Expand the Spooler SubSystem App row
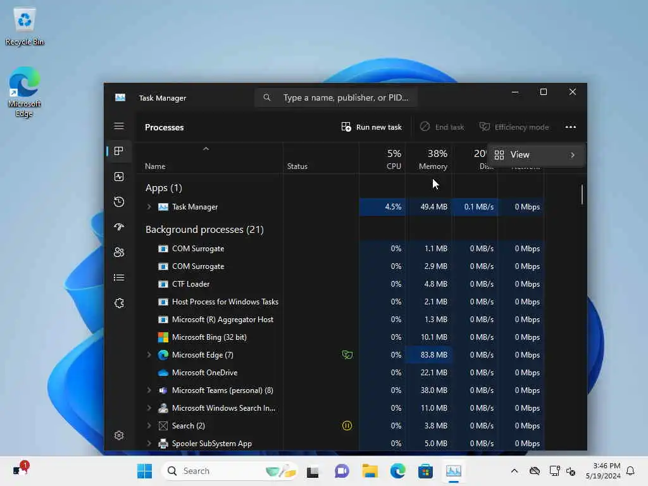This screenshot has width=648, height=486. [149, 444]
